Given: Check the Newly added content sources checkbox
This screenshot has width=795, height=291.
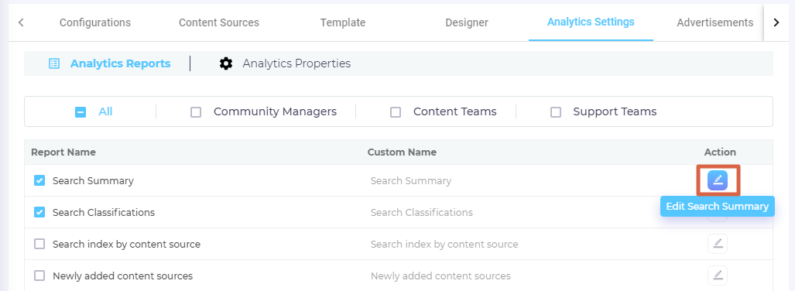Looking at the screenshot, I should point(39,276).
